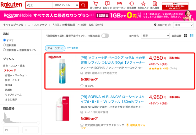The image size is (196, 135).
Task: Open the 東京 delivery region dropdown
Action: pos(183,25)
